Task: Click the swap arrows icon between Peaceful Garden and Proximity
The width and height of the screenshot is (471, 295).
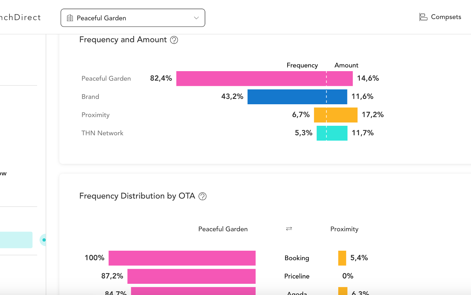Action: (x=289, y=229)
